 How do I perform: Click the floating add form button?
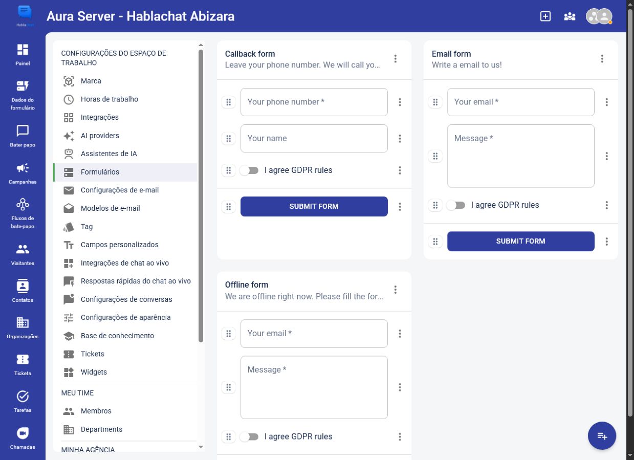602,436
